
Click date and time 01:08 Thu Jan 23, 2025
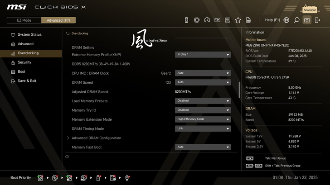[295, 177]
